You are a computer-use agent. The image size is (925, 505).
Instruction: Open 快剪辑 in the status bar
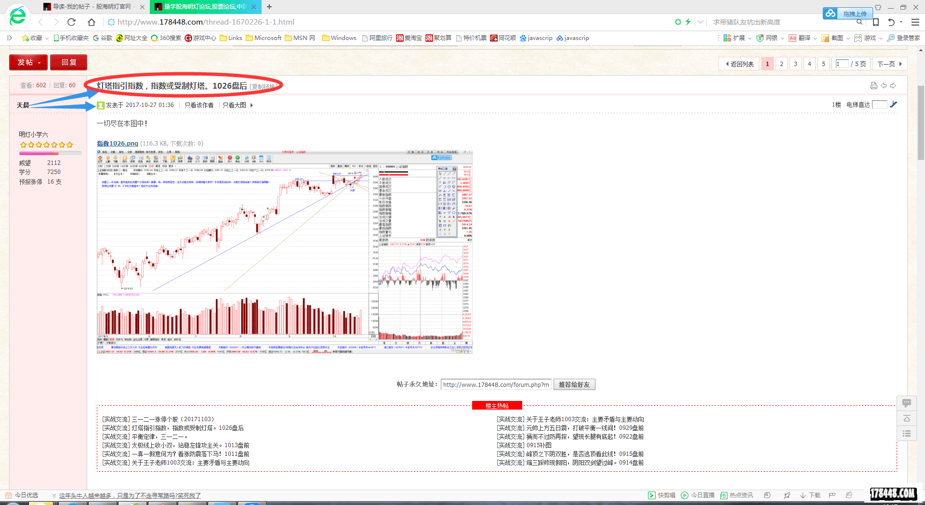tap(662, 495)
